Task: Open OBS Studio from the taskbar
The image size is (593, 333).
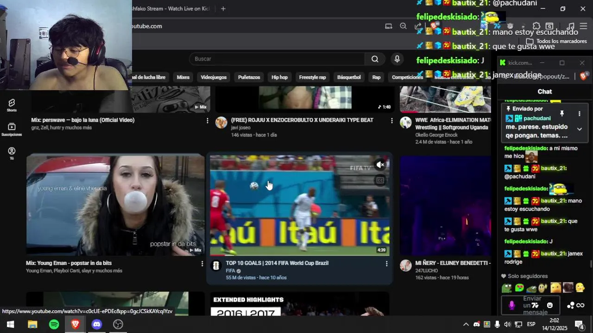Action: point(118,324)
